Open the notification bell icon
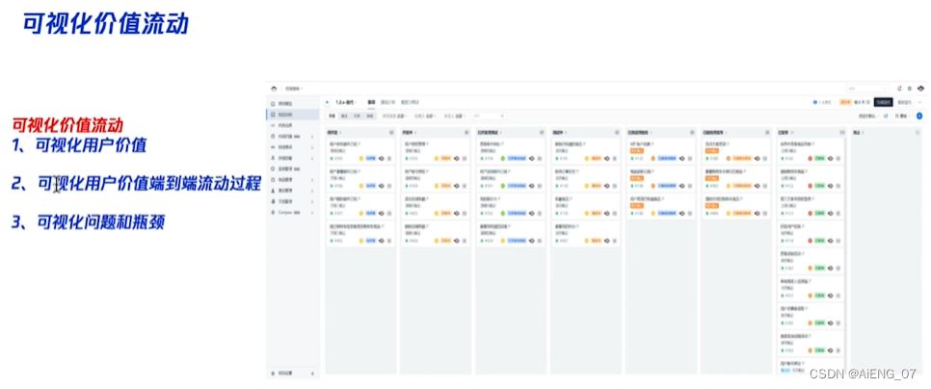Image resolution: width=931 pixels, height=389 pixels. coord(899,89)
